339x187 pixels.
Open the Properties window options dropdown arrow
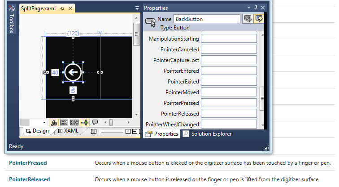(248, 8)
